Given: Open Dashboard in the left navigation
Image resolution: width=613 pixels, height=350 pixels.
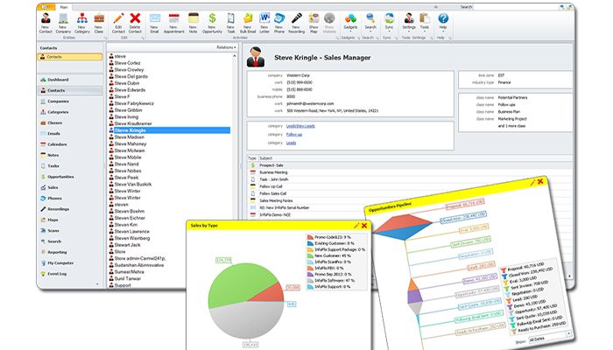Looking at the screenshot, I should click(x=58, y=80).
